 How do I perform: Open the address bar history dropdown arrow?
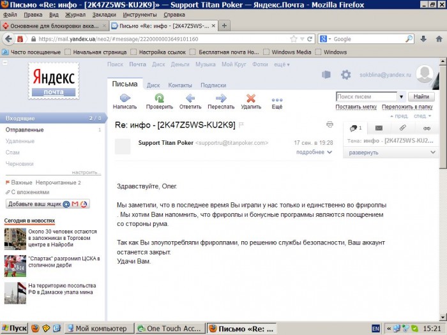302,39
